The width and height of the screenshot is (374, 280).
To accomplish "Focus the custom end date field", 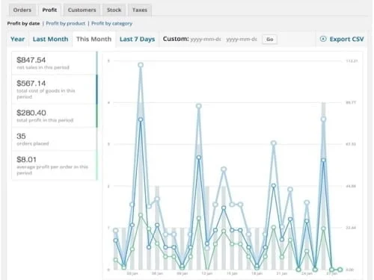I will point(242,40).
